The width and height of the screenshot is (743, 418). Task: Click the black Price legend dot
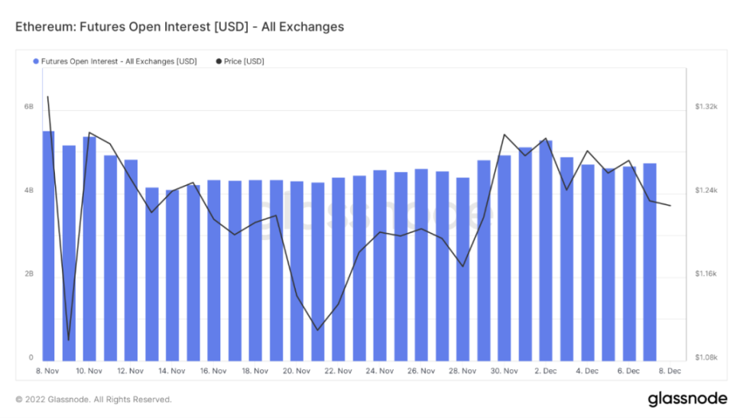click(219, 61)
